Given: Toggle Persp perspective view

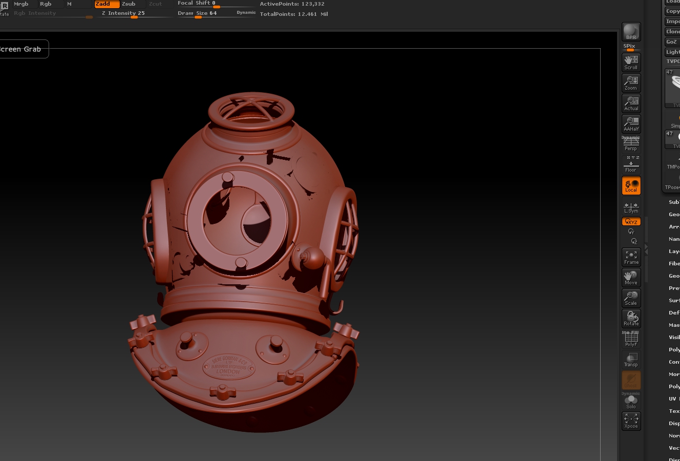Looking at the screenshot, I should (x=631, y=144).
